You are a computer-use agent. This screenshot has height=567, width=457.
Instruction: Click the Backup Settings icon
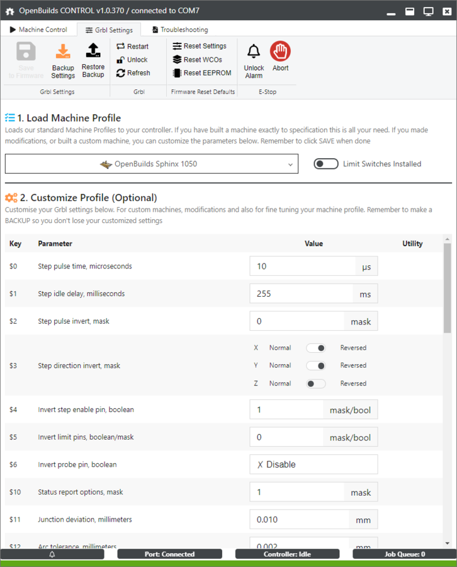[x=63, y=52]
